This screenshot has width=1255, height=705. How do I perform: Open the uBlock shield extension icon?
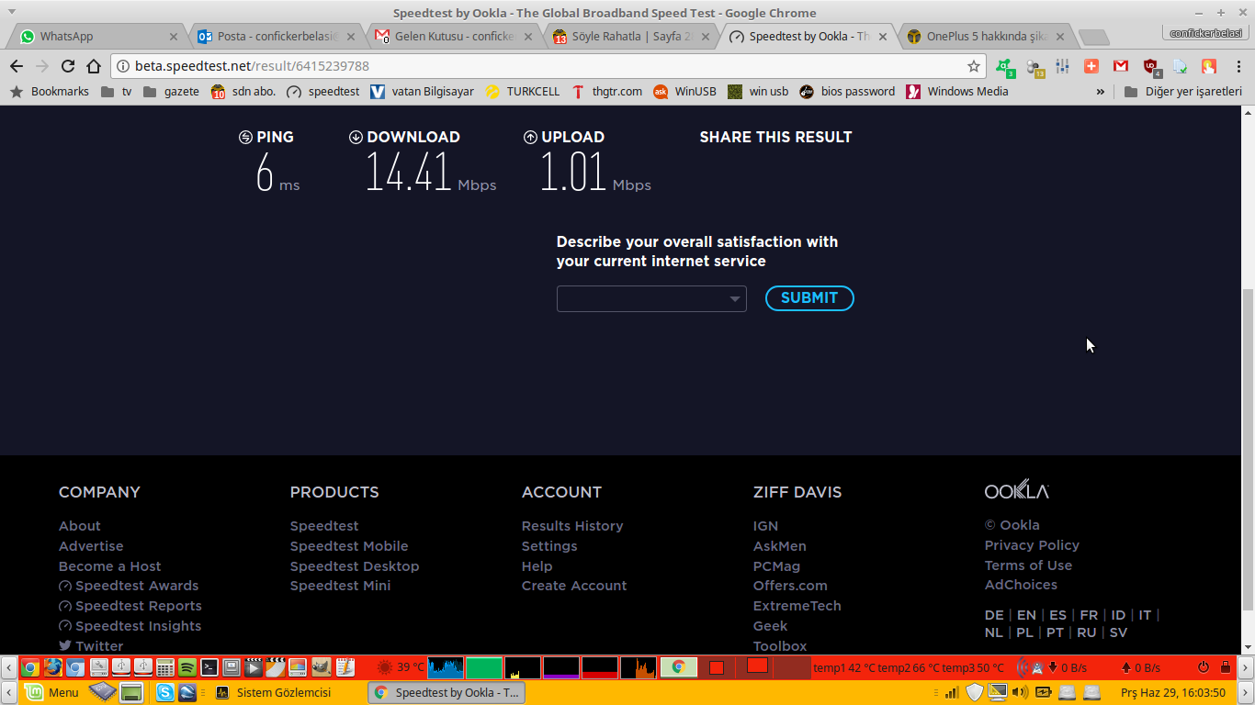coord(1150,66)
